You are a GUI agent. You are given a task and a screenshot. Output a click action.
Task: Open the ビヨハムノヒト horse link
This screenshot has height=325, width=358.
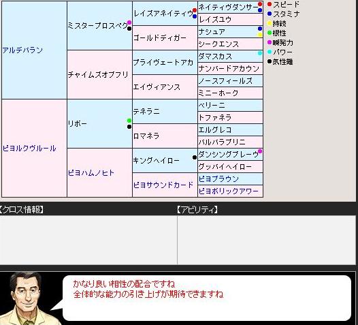point(91,173)
